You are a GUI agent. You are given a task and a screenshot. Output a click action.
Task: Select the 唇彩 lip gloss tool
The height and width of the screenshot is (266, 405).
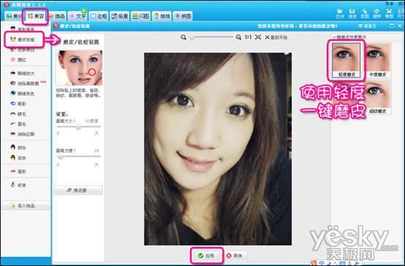(x=18, y=171)
